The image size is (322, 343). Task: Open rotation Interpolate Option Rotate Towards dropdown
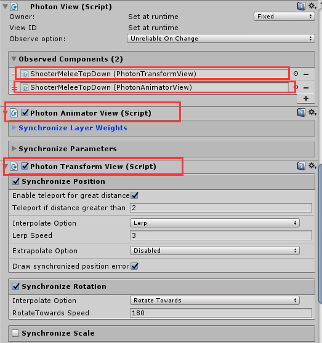click(x=215, y=301)
